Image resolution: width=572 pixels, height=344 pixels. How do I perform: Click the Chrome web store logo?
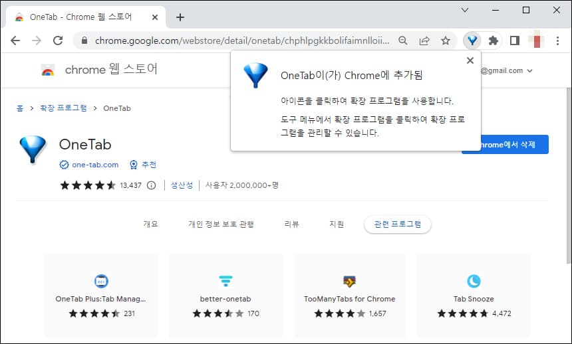tap(48, 70)
